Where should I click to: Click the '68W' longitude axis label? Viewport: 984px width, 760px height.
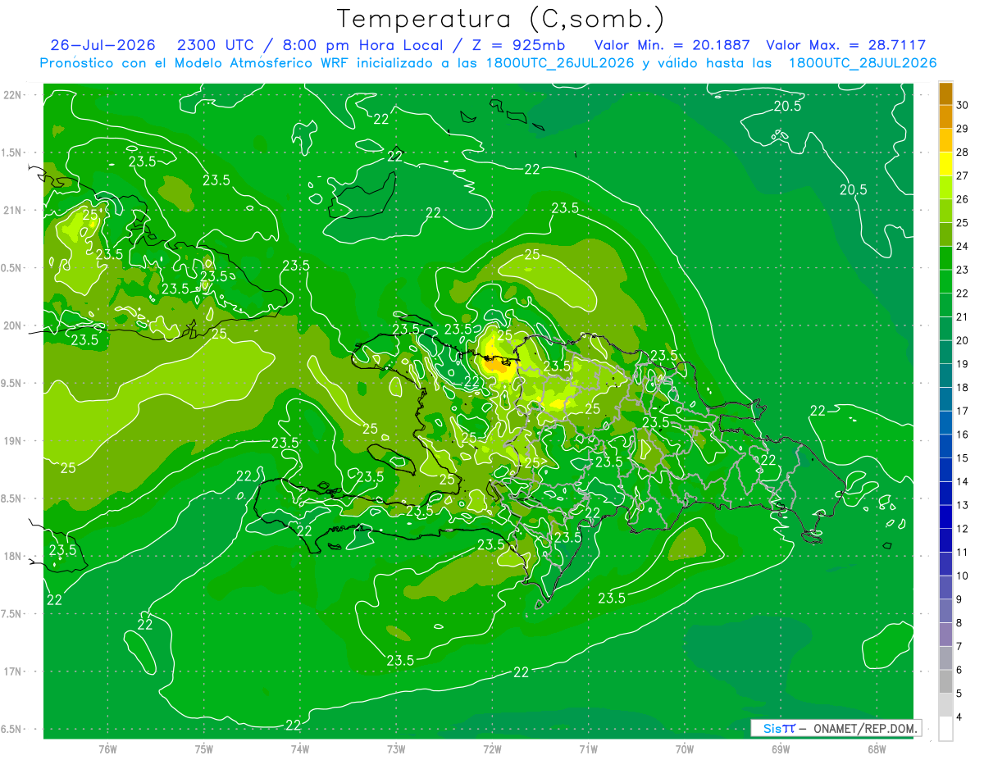[877, 749]
